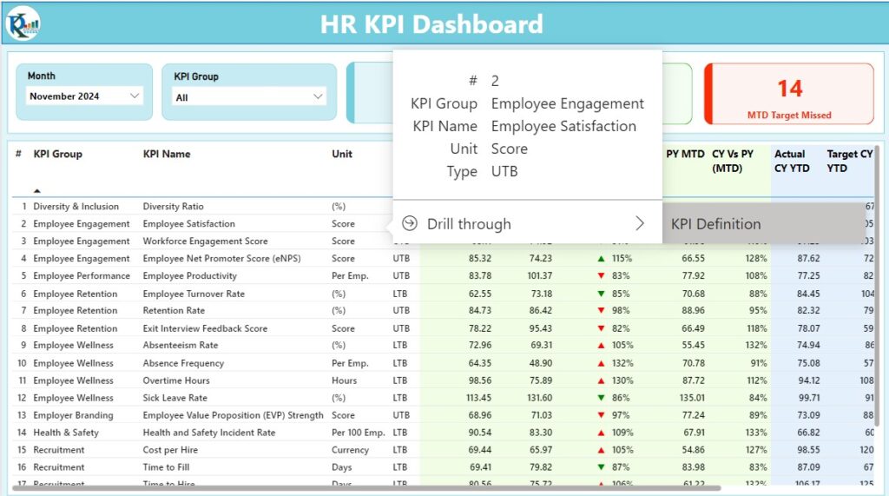Click 133% in Health and Safety row
This screenshot has height=496, width=889.
(756, 433)
